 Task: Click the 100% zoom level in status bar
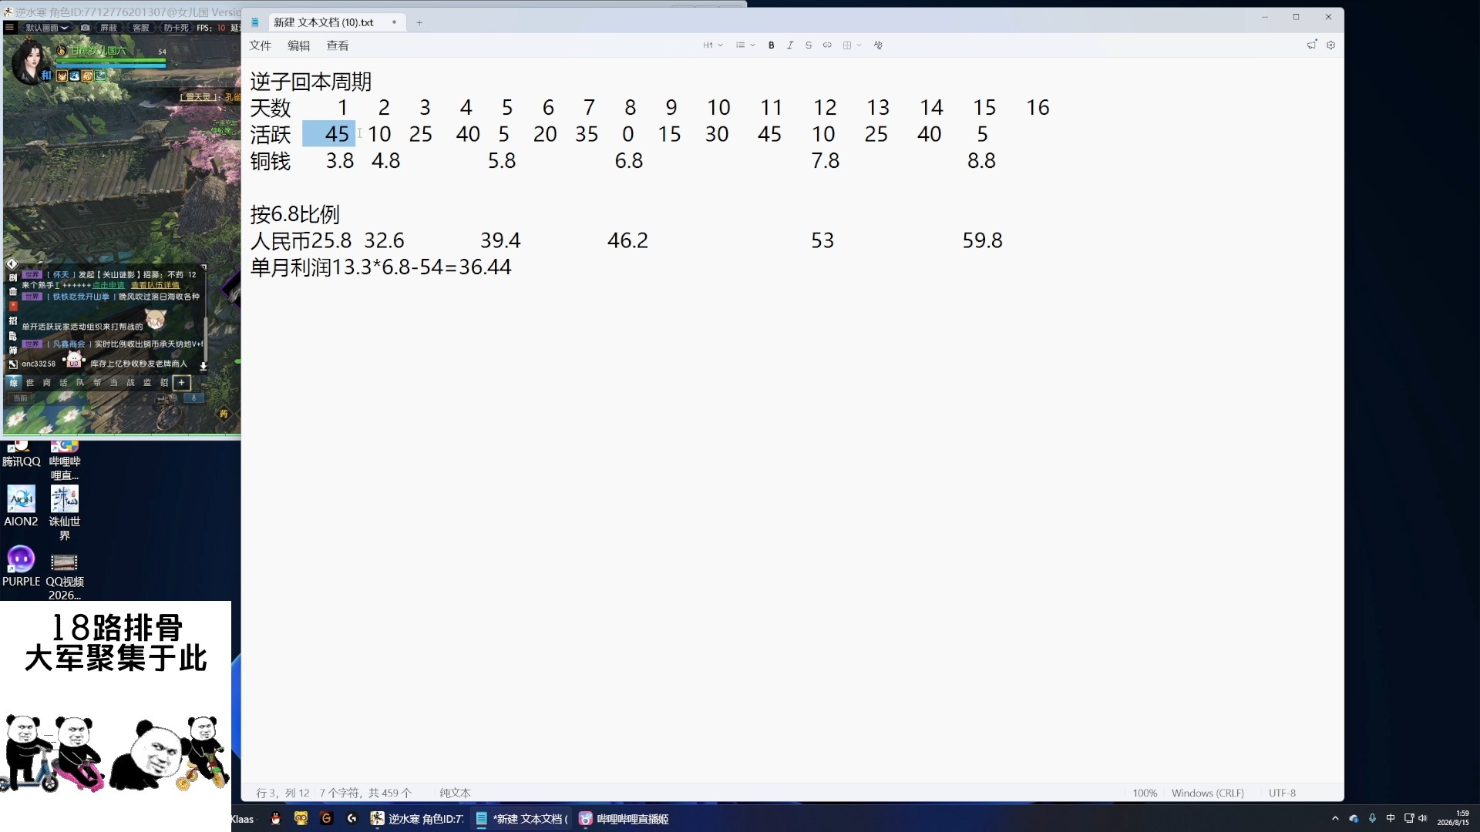pyautogui.click(x=1145, y=793)
